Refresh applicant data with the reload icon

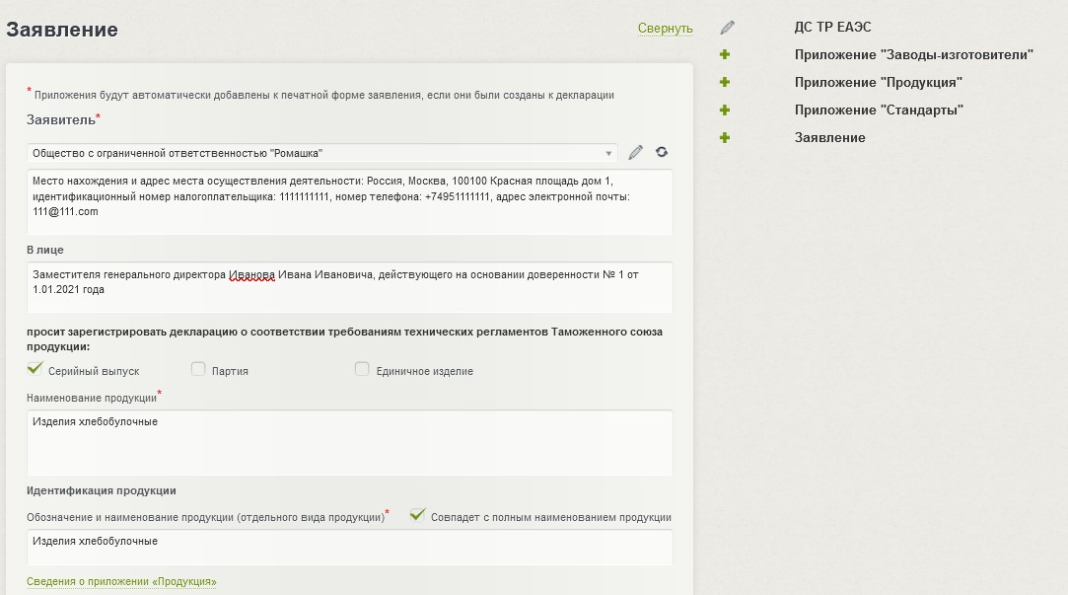click(662, 153)
